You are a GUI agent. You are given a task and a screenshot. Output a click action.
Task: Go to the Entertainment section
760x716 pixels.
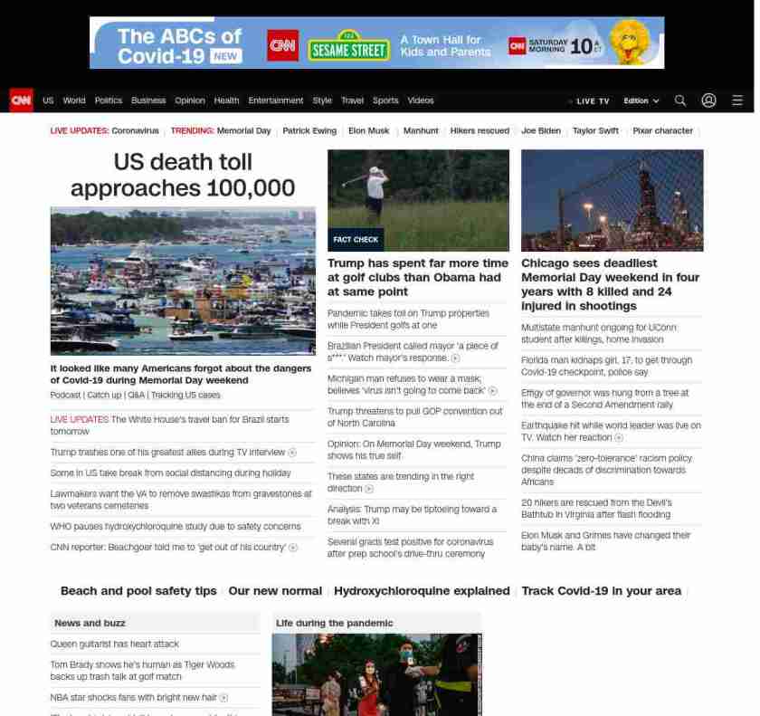[x=275, y=100]
